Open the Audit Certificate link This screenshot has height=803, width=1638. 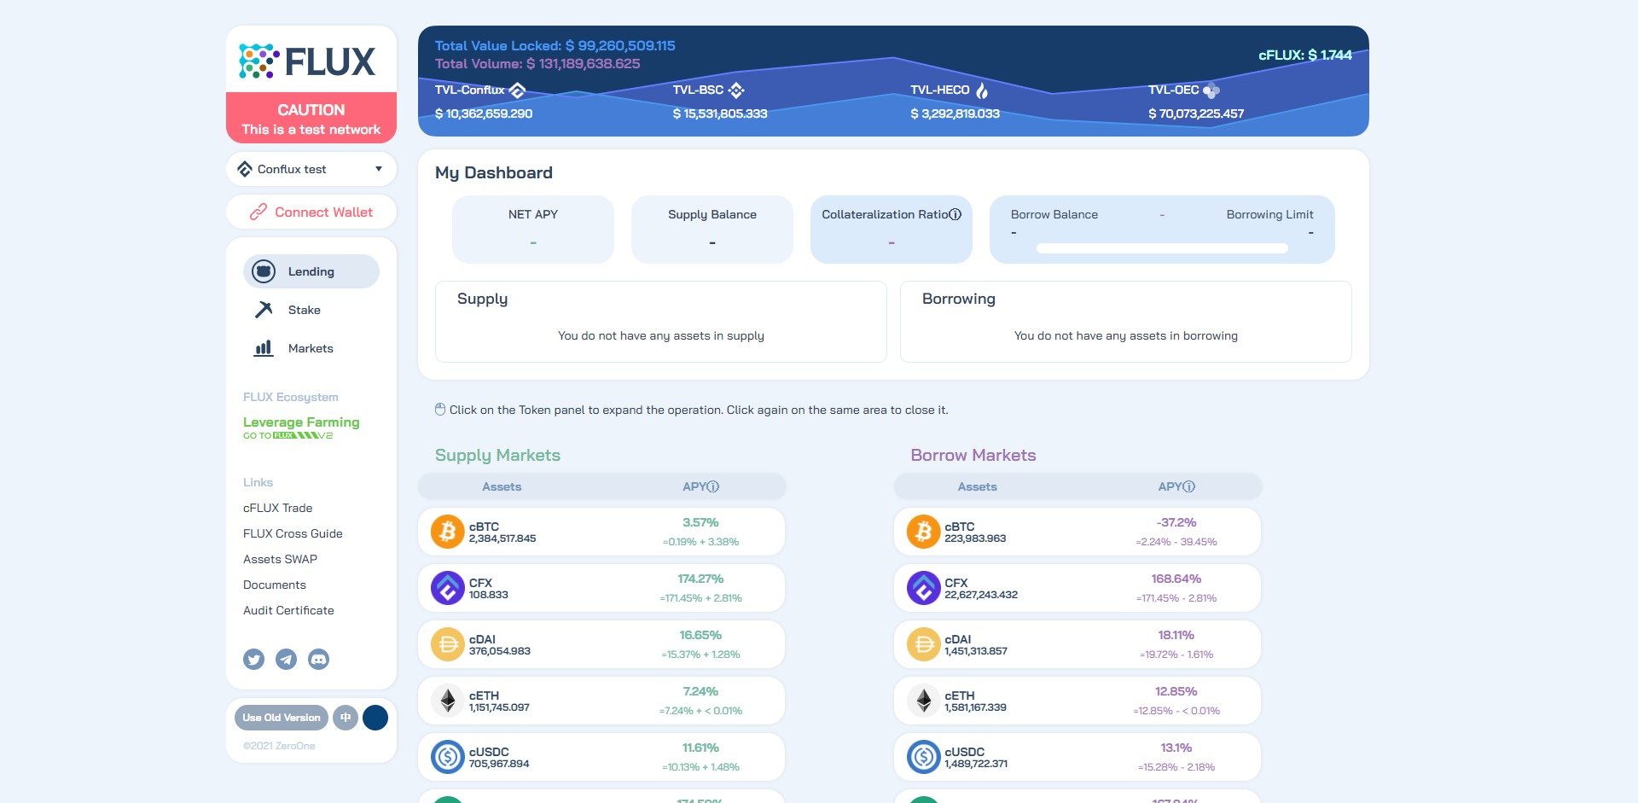(288, 610)
